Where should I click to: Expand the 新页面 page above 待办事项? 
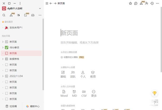[x=3, y=42]
